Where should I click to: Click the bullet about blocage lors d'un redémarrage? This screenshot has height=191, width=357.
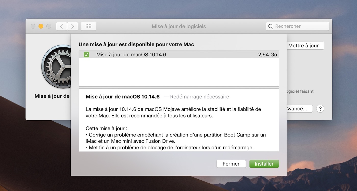click(170, 148)
